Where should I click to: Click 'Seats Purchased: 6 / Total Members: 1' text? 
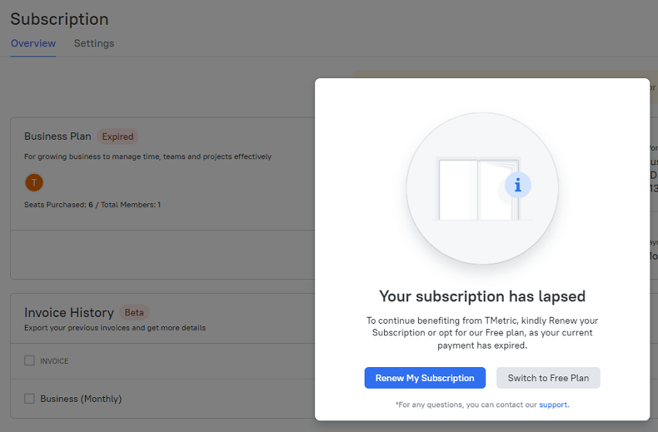pyautogui.click(x=92, y=205)
